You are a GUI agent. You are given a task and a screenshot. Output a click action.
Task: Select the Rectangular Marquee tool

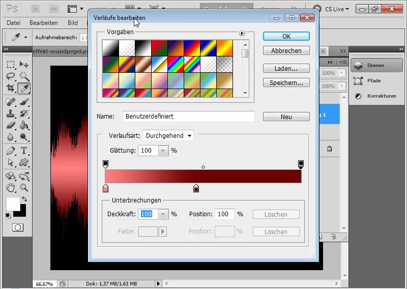point(11,64)
